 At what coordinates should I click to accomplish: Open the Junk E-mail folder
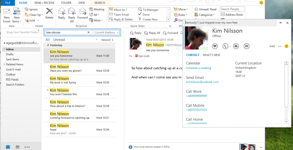click(13, 70)
